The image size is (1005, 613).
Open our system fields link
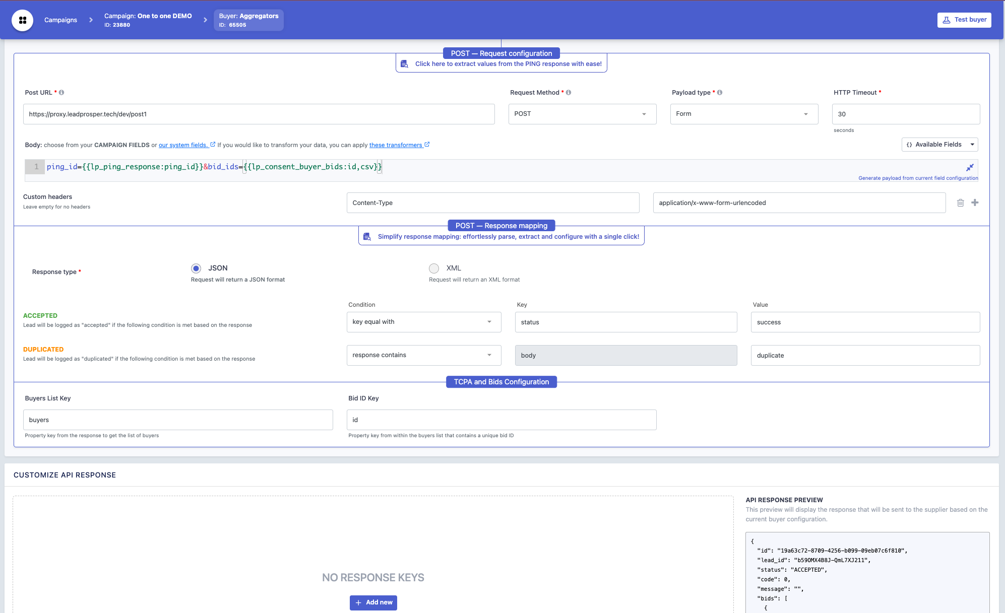coord(183,145)
